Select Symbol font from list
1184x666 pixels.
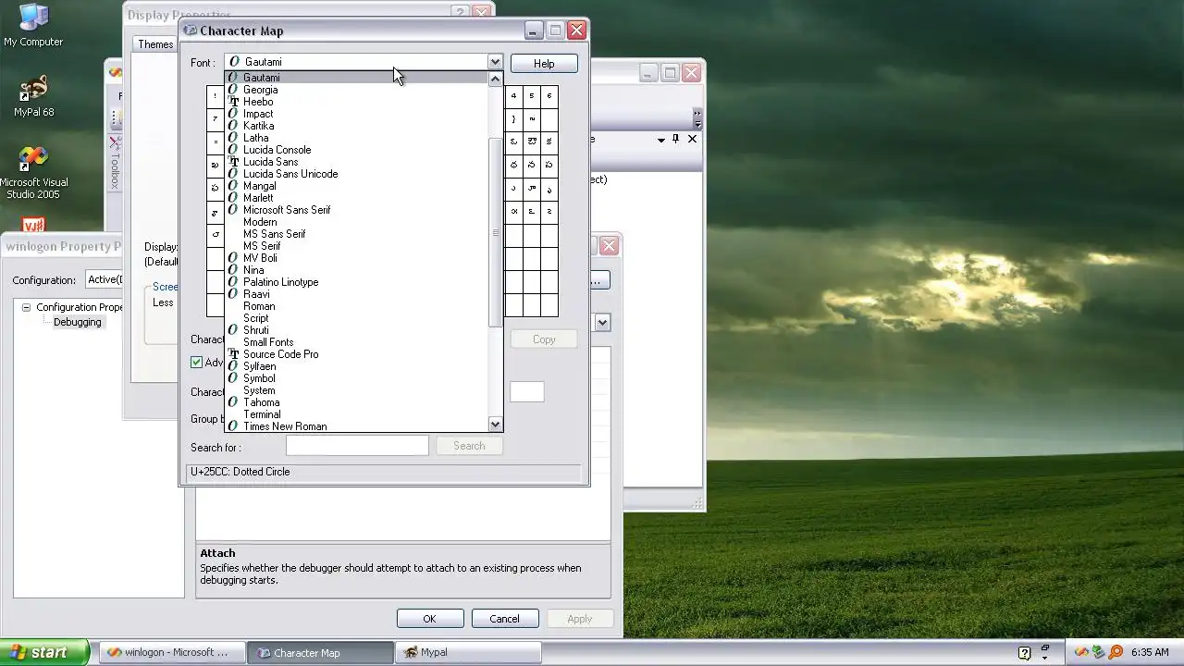coord(356,378)
